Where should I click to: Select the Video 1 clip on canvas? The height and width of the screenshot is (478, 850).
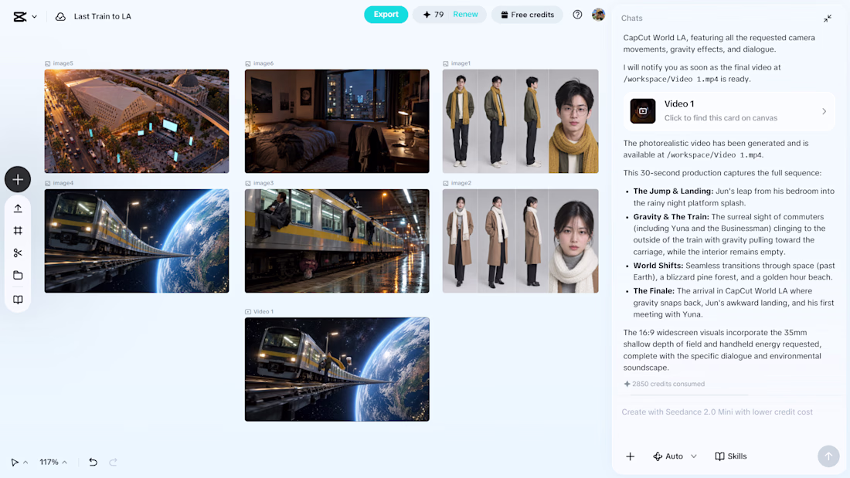click(x=337, y=369)
